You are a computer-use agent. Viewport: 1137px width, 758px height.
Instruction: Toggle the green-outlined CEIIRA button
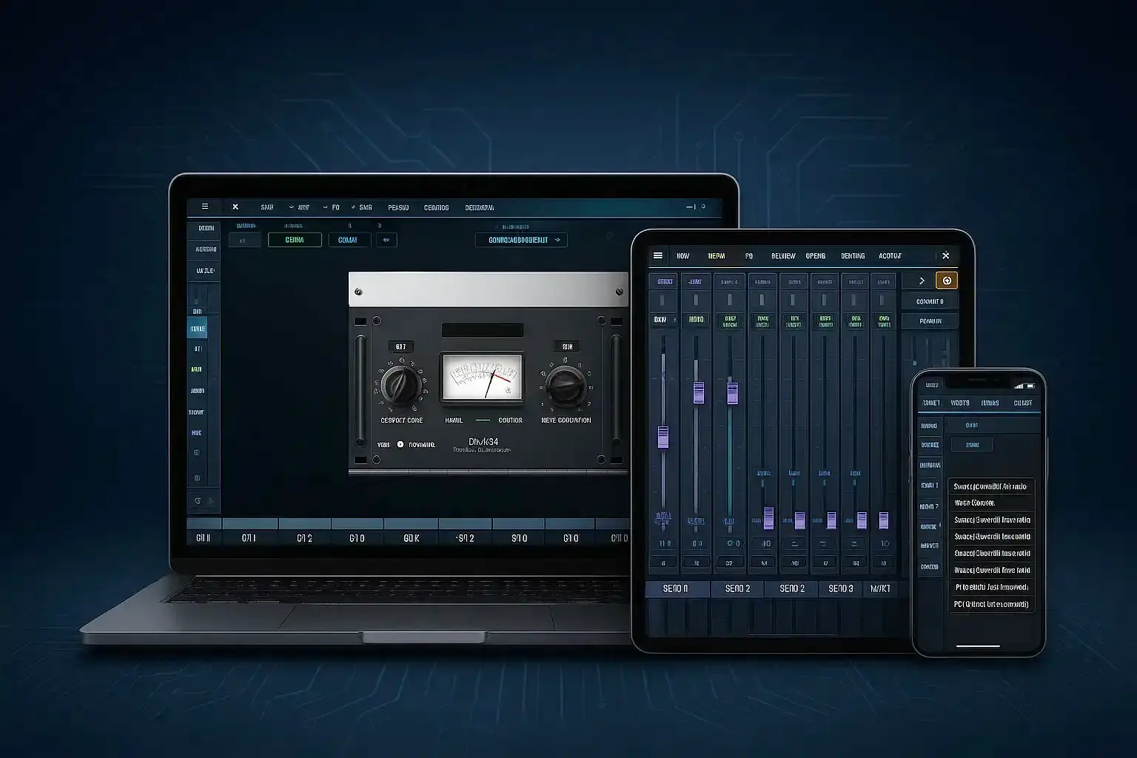pyautogui.click(x=295, y=240)
